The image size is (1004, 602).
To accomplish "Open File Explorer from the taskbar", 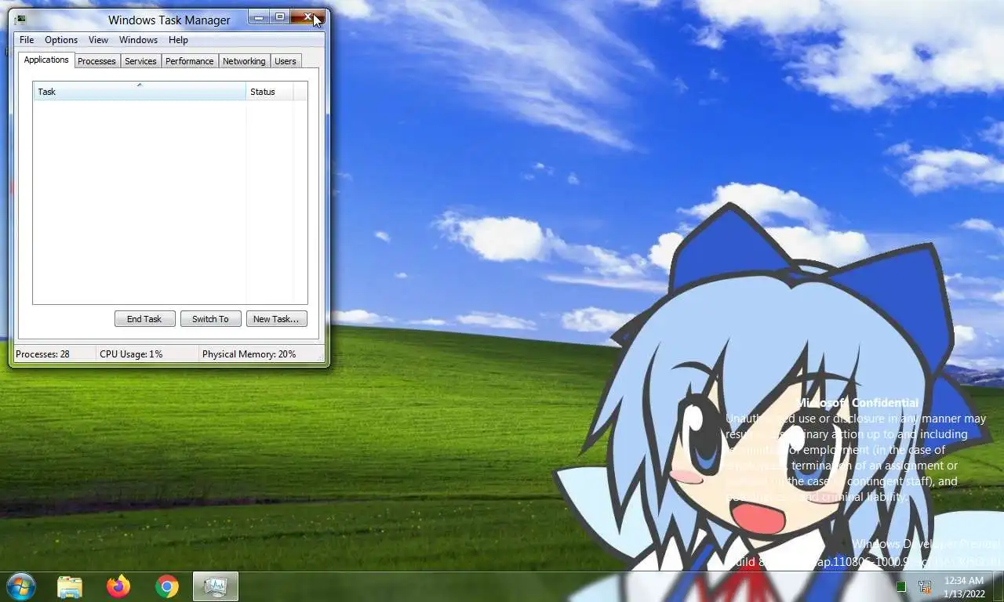I will pyautogui.click(x=70, y=586).
